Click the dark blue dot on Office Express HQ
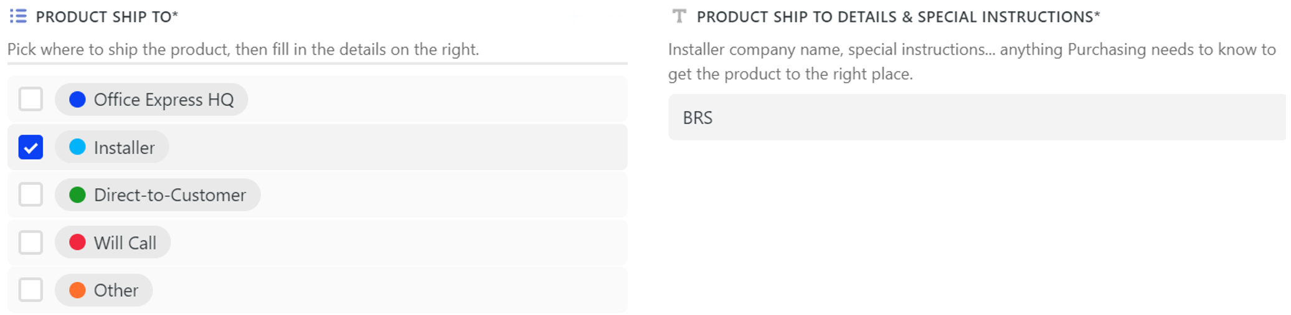This screenshot has height=315, width=1291. point(77,100)
